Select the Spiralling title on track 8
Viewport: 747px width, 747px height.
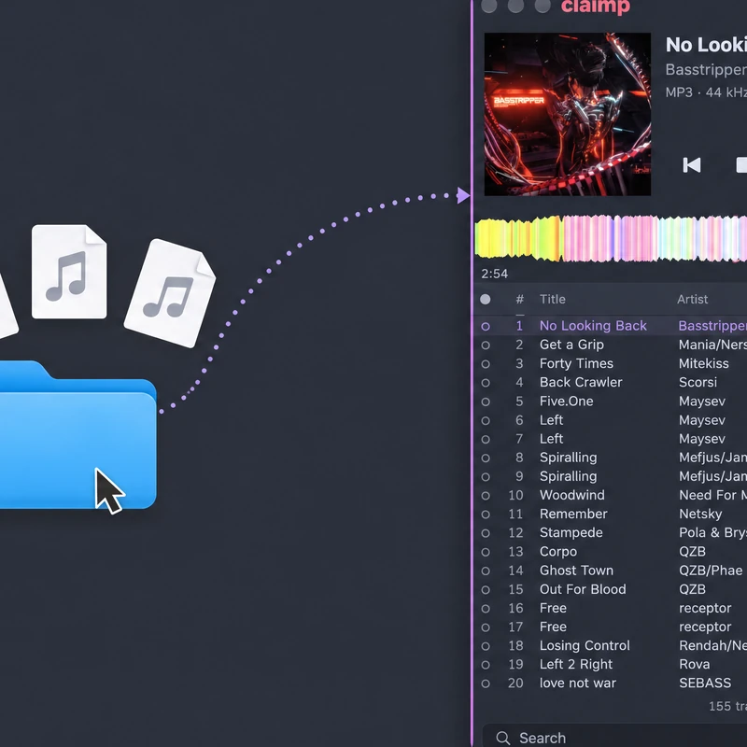[x=568, y=458]
